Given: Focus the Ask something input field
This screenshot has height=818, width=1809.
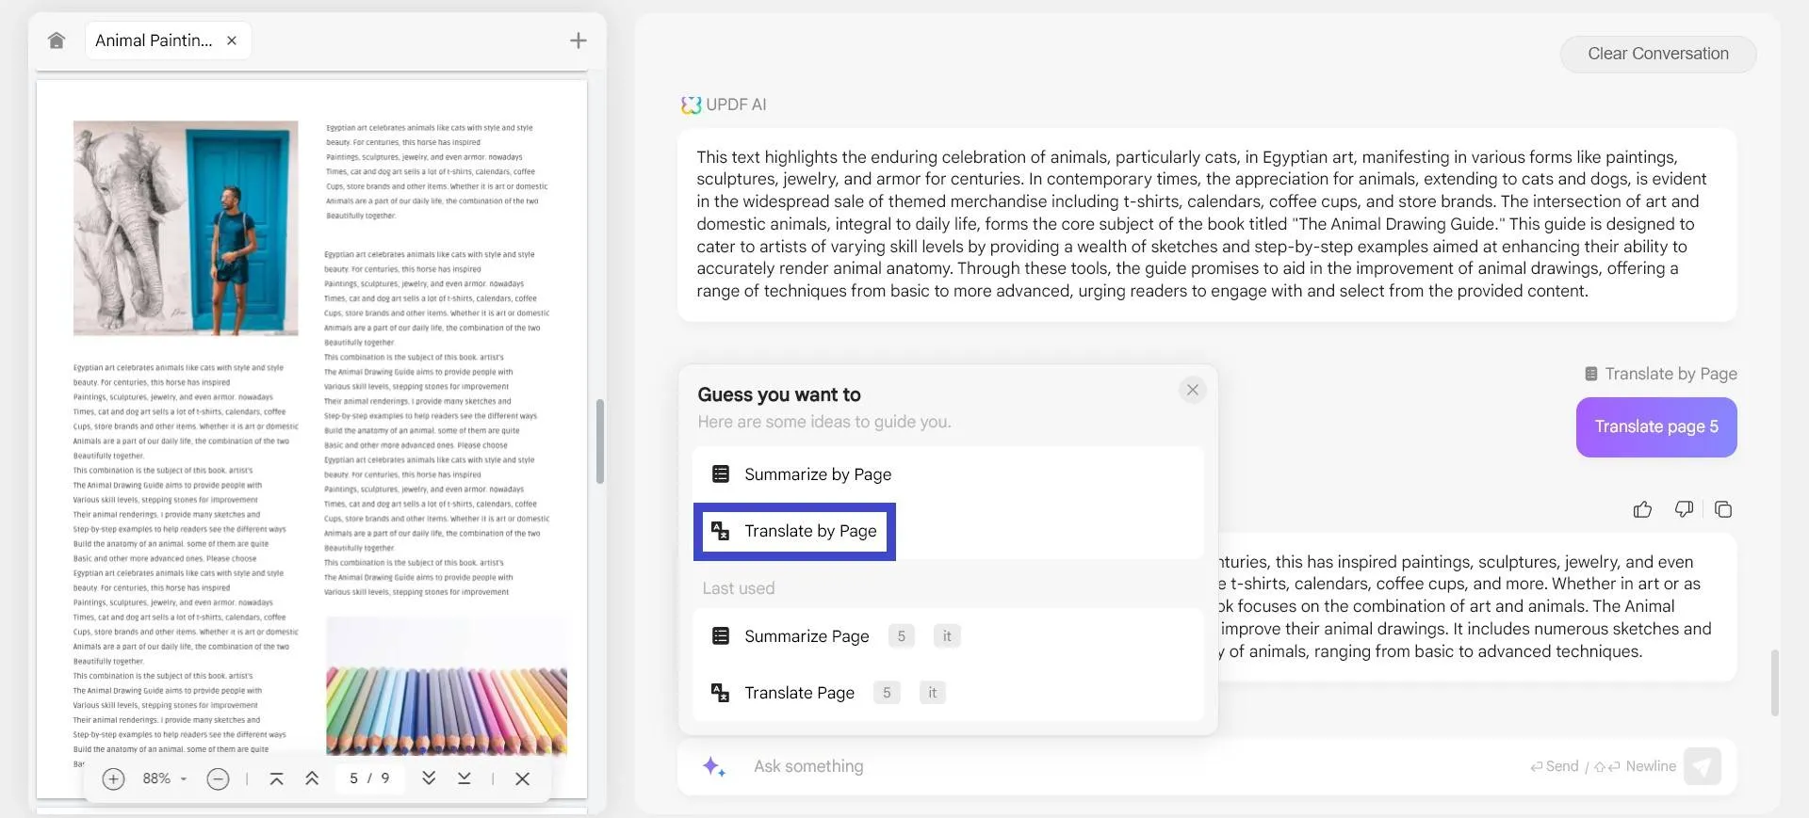Looking at the screenshot, I should [1131, 766].
